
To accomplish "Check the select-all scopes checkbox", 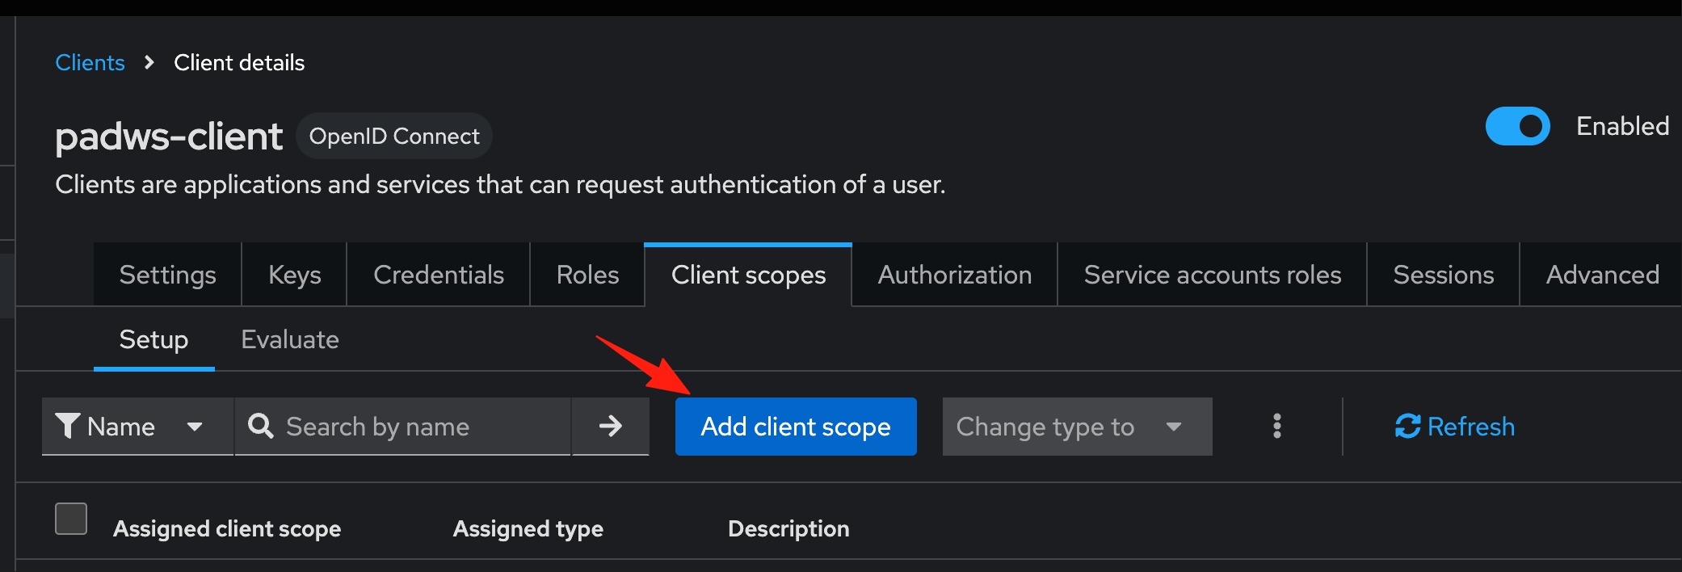I will click(71, 519).
